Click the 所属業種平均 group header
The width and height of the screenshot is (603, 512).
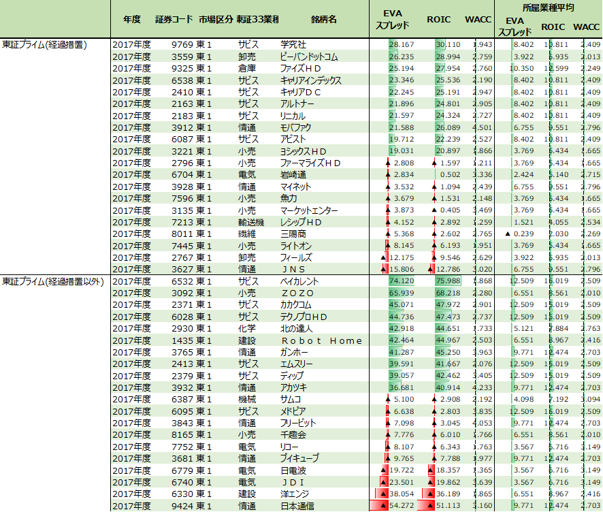(547, 7)
